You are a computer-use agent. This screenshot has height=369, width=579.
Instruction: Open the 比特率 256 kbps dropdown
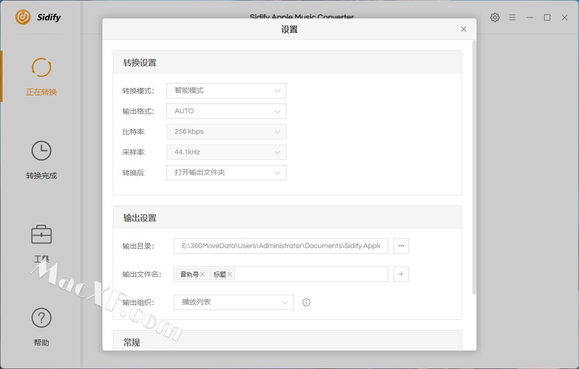[x=226, y=132]
